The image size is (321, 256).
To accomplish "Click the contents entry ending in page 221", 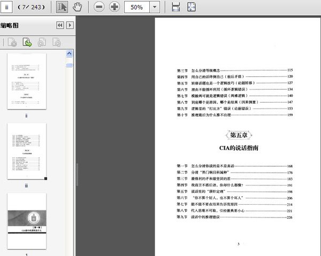I will [x=235, y=211].
